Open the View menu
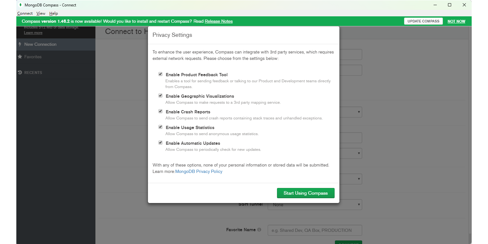The image size is (488, 244). 41,13
